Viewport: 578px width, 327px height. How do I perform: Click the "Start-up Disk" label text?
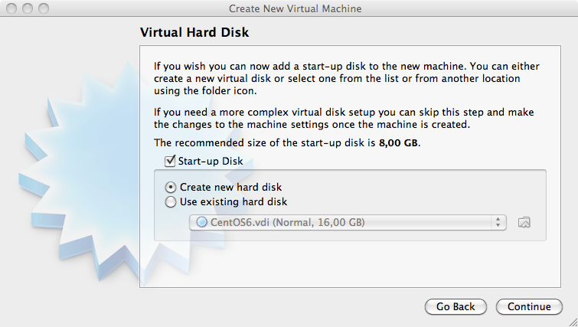click(x=211, y=161)
